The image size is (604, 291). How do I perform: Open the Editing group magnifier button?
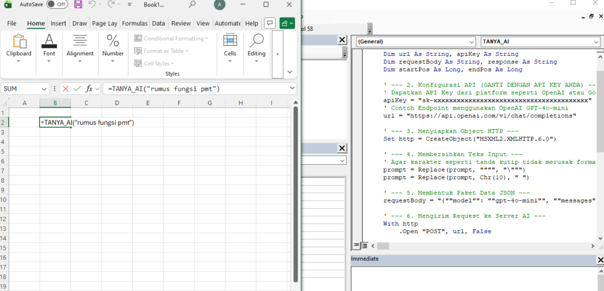pos(257,49)
